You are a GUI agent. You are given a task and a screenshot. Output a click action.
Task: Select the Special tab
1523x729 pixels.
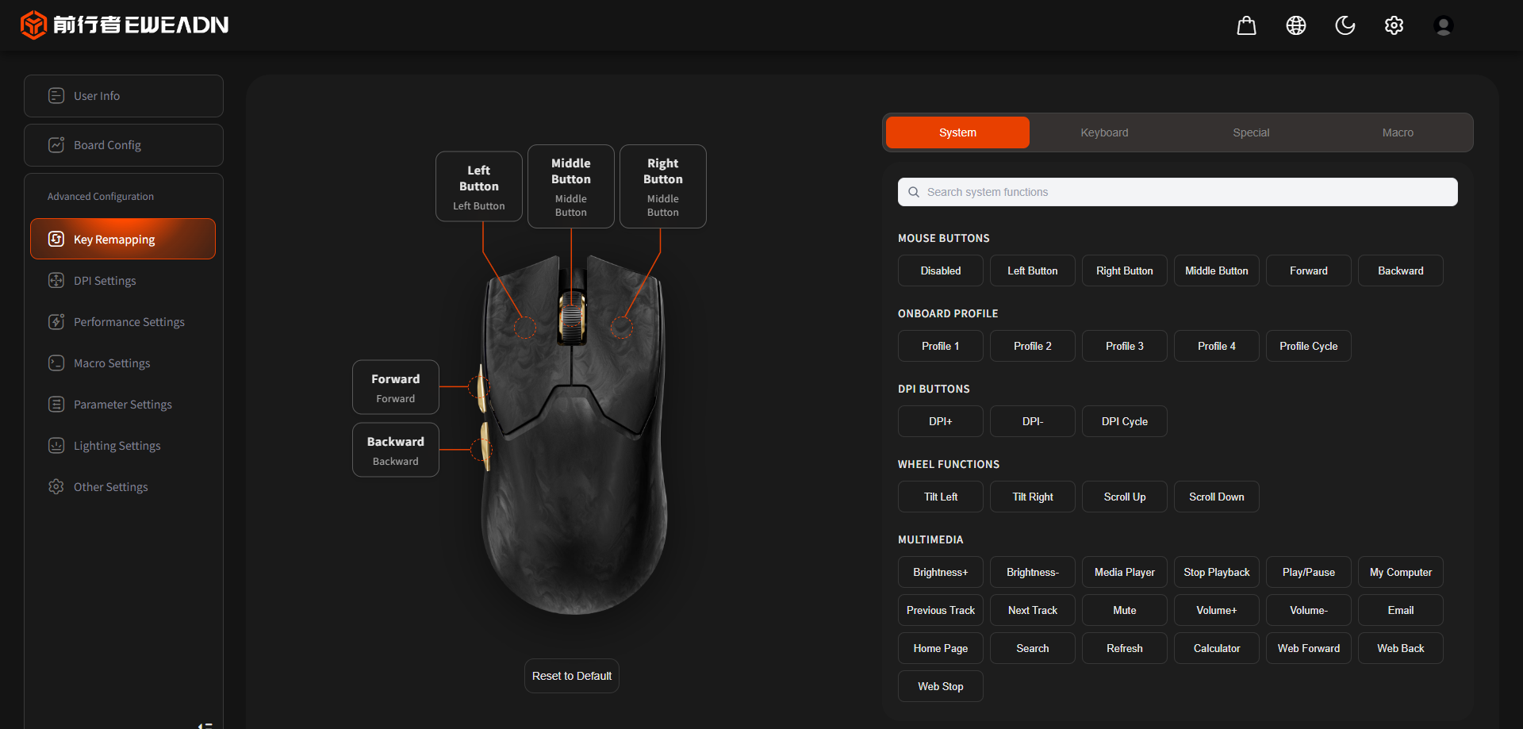1250,132
